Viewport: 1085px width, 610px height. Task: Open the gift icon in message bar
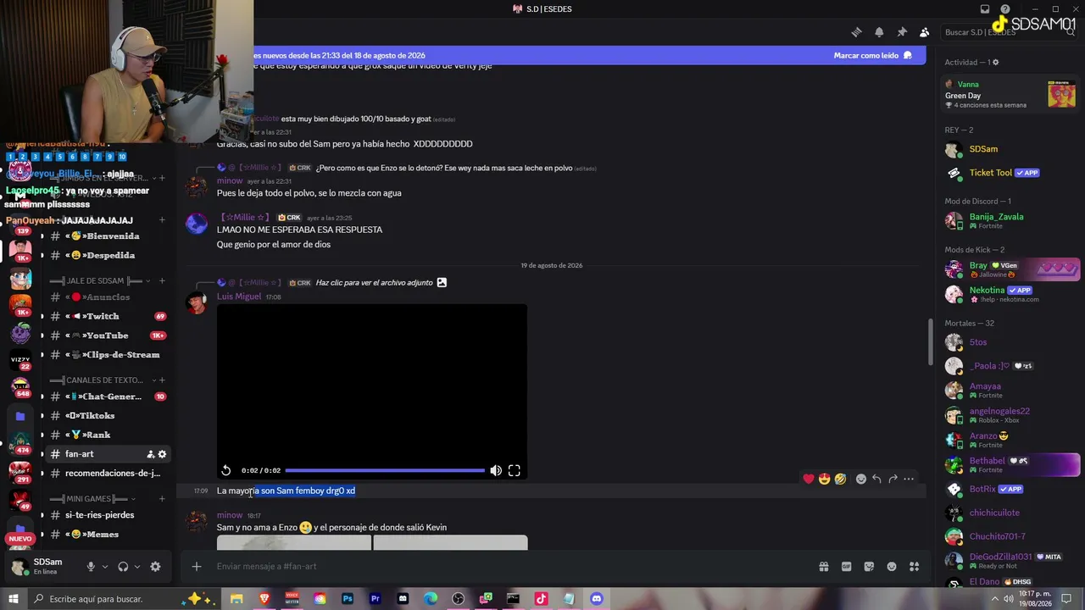tap(823, 566)
